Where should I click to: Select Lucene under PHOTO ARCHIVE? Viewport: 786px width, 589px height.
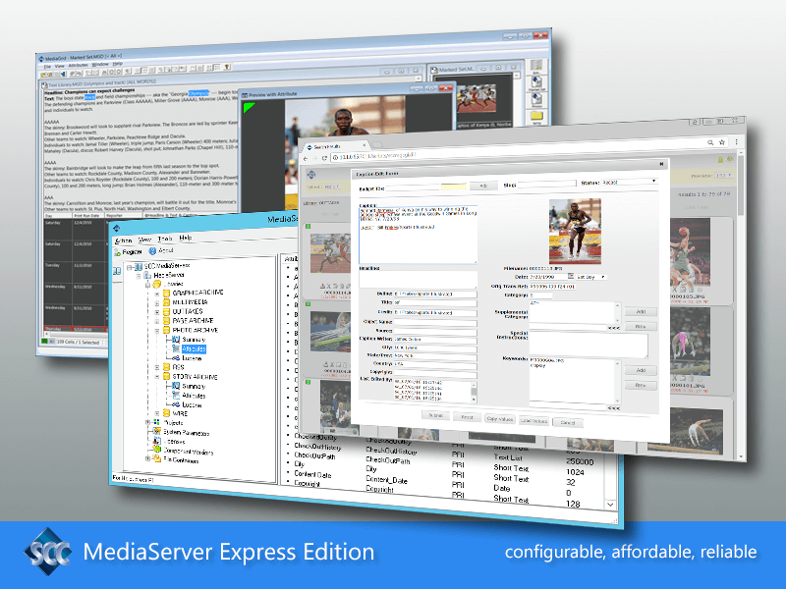pyautogui.click(x=192, y=358)
